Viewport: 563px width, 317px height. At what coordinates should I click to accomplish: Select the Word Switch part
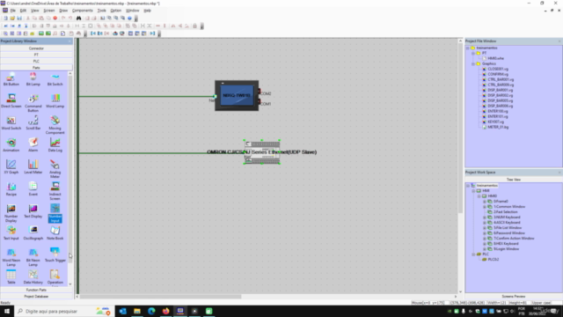click(11, 123)
